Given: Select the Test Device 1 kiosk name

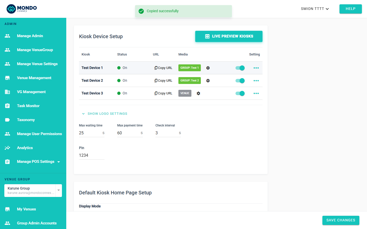Looking at the screenshot, I should pos(92,68).
